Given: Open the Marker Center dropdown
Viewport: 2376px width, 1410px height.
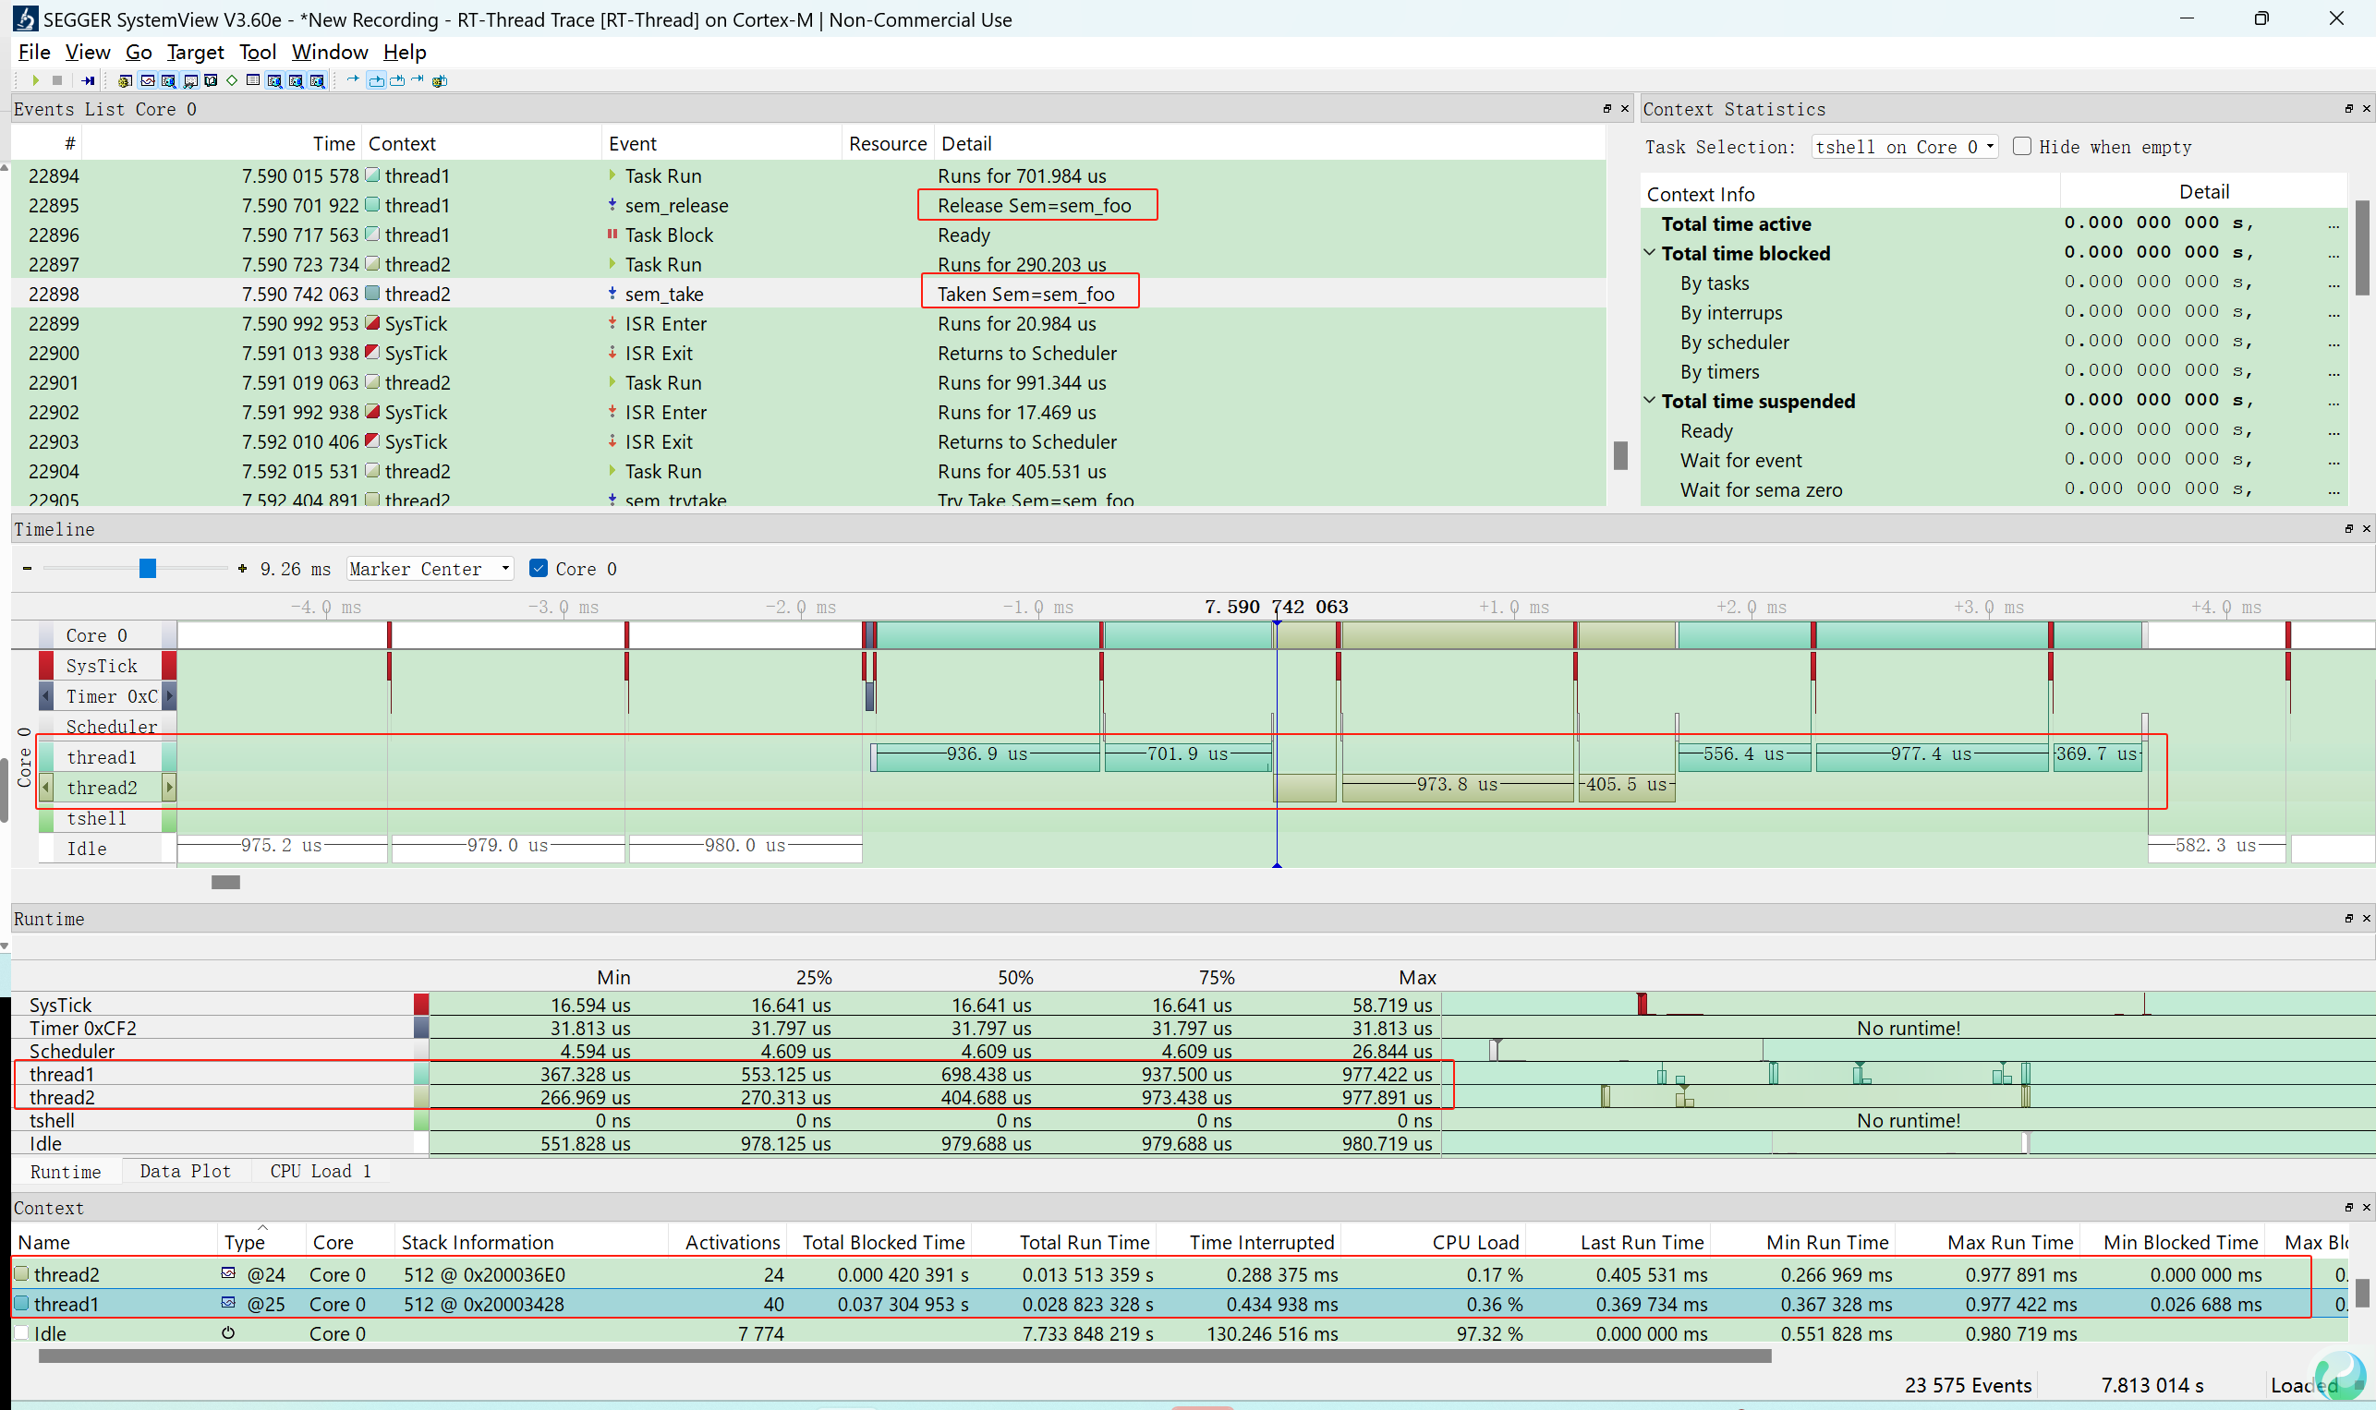Looking at the screenshot, I should point(430,569).
